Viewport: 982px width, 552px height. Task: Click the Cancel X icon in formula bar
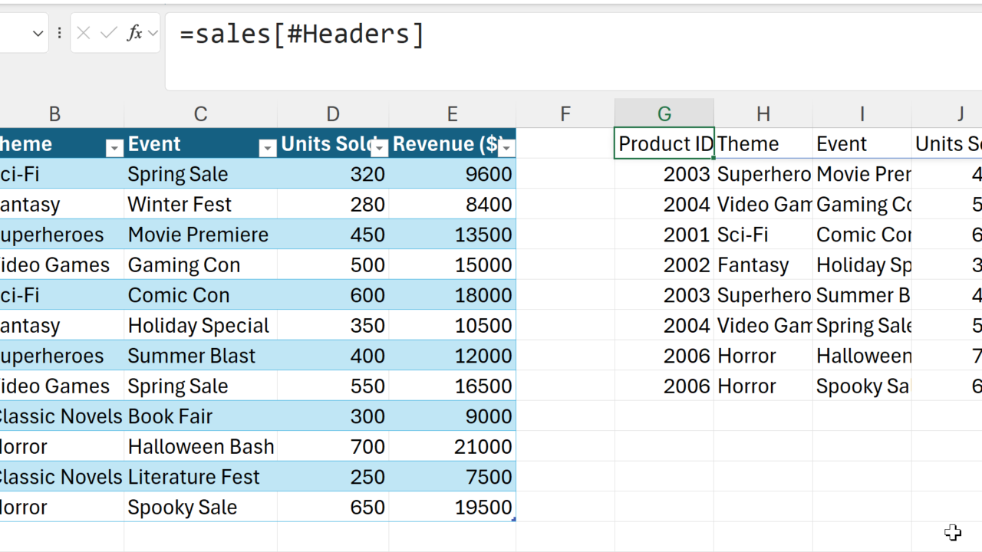(84, 33)
